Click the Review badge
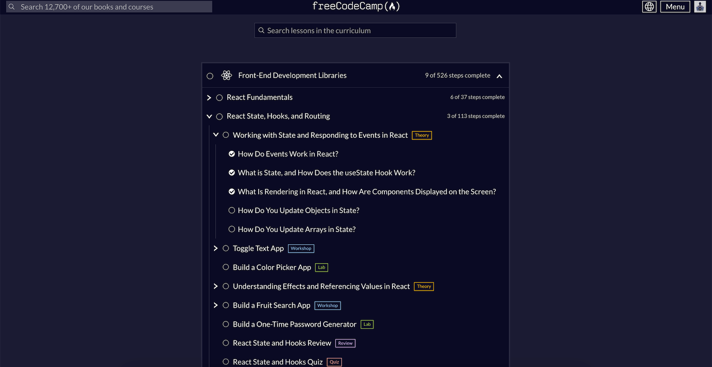 345,343
